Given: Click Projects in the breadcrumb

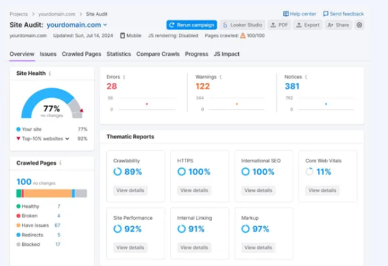Looking at the screenshot, I should (18, 14).
